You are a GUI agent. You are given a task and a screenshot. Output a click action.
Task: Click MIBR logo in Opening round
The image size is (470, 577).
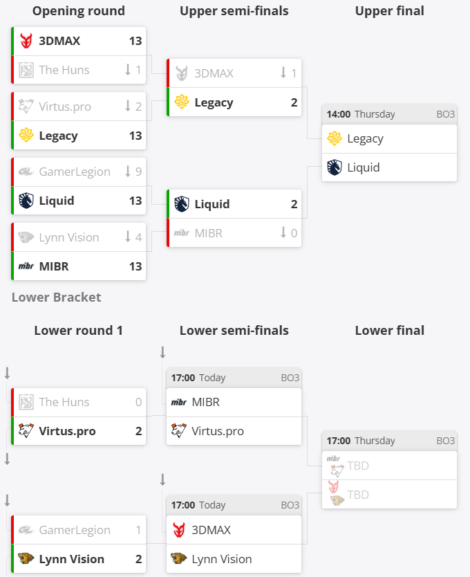[26, 266]
